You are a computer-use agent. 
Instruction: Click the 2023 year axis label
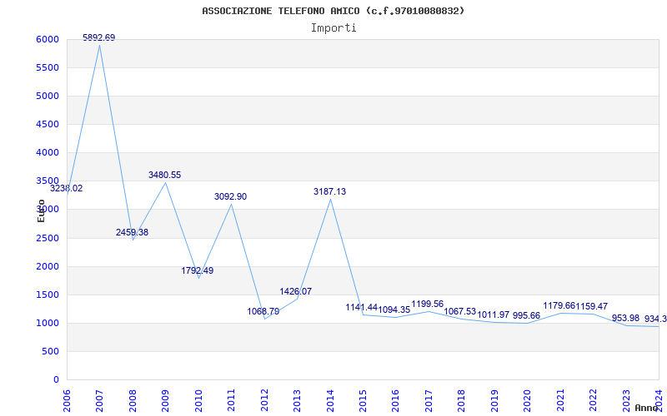[625, 400]
